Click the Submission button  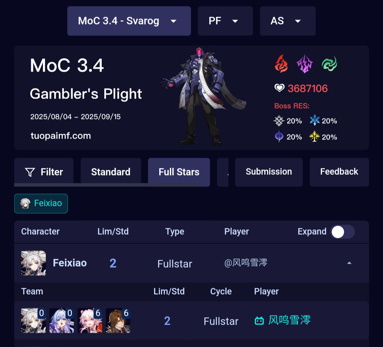pyautogui.click(x=269, y=172)
